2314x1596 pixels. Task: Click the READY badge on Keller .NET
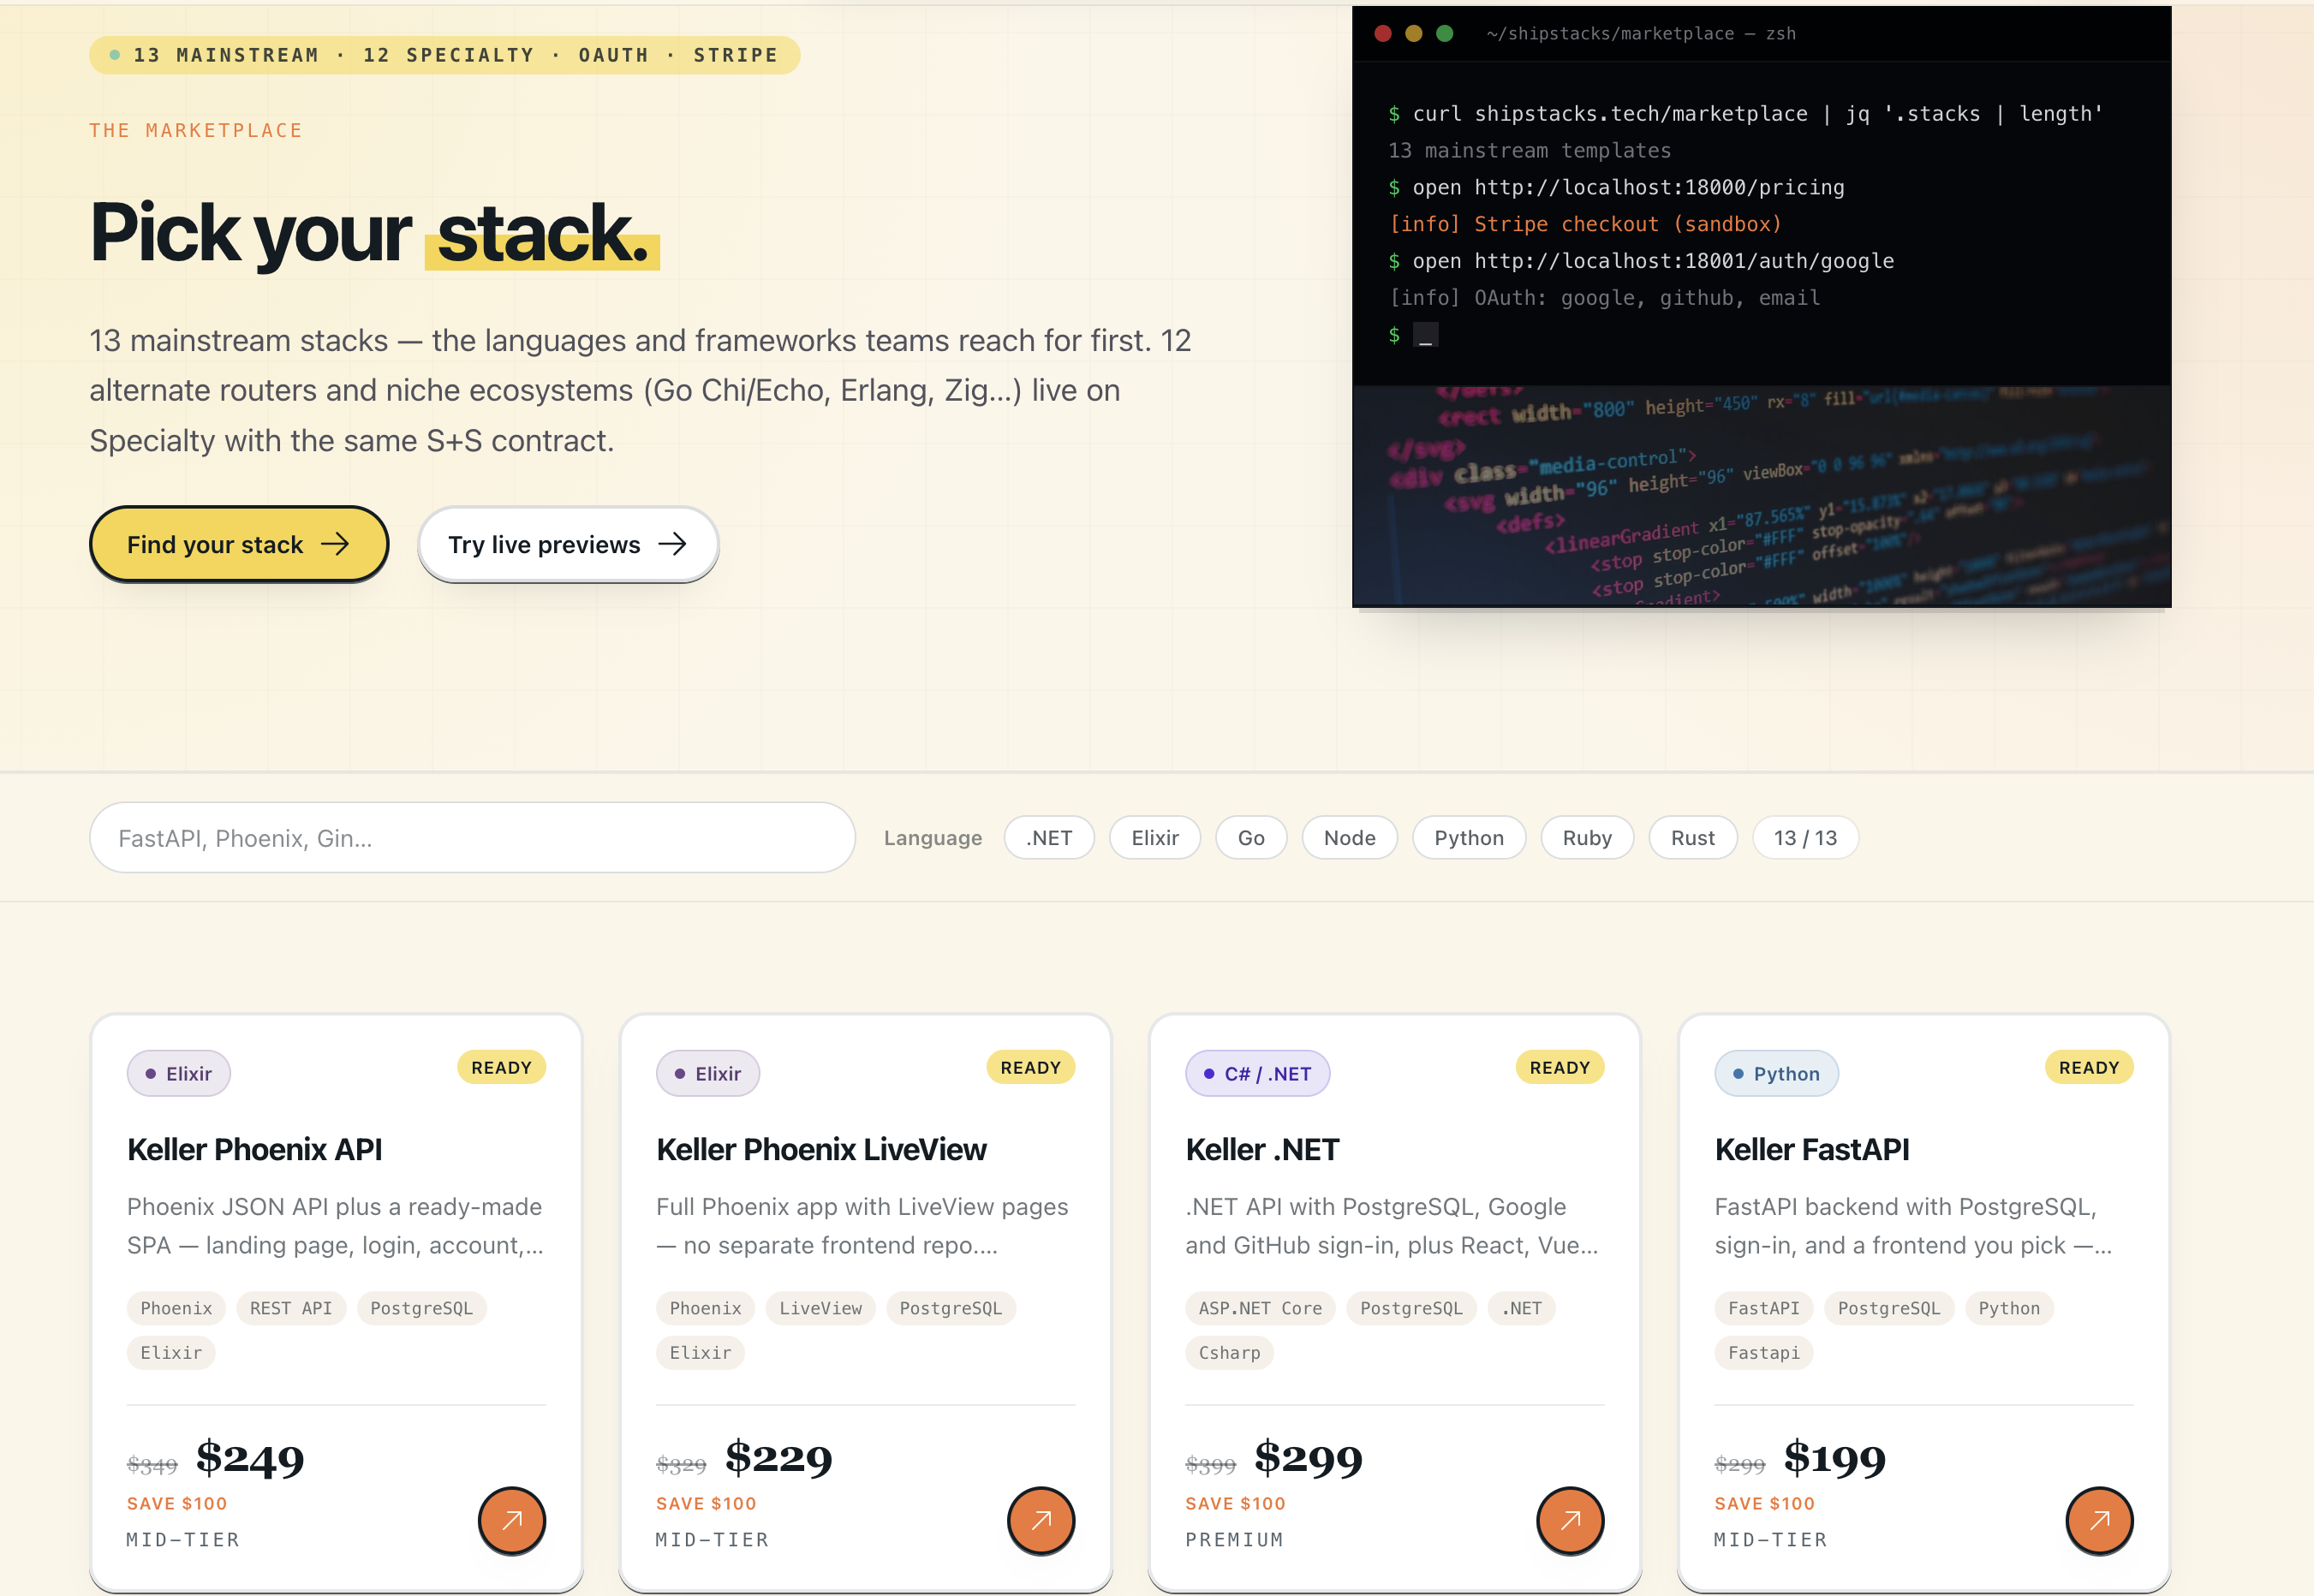[1559, 1068]
